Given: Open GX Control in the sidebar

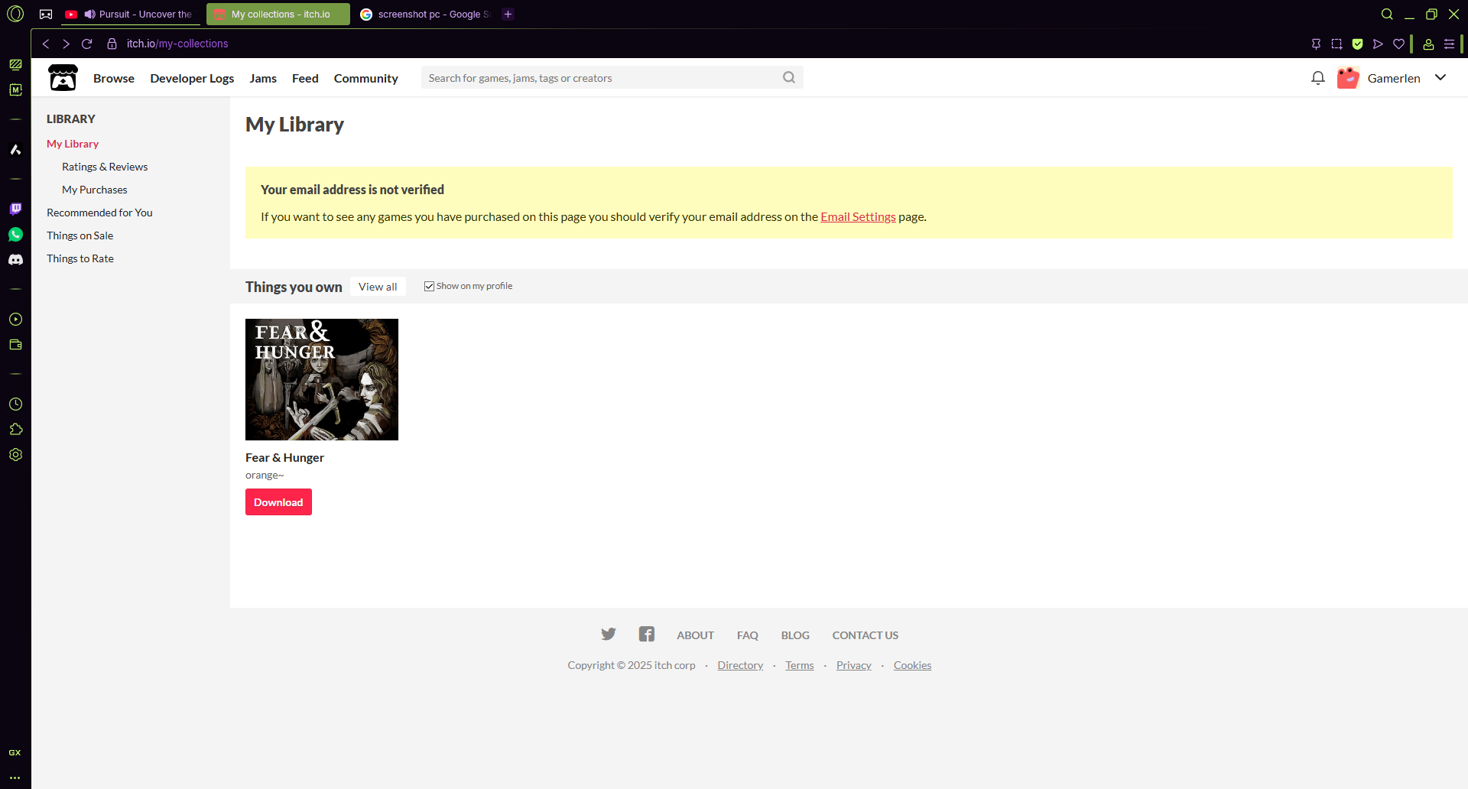Looking at the screenshot, I should [15, 65].
